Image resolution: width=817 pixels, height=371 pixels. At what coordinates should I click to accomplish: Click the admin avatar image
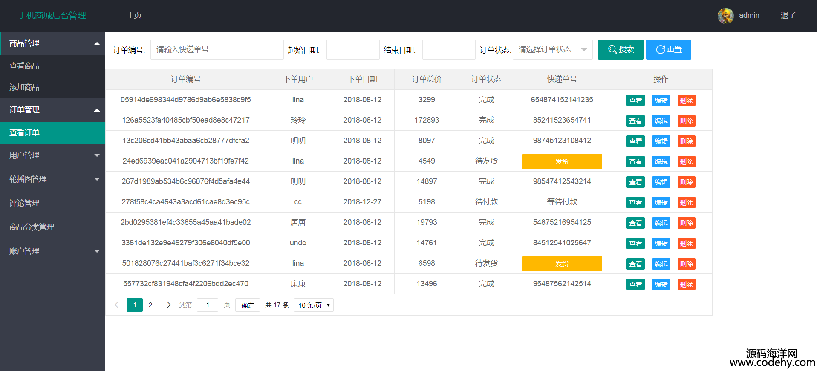tap(725, 16)
